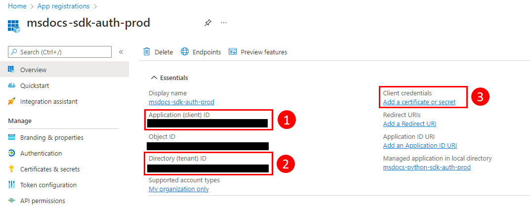Click the Token configuration bars icon
Viewport: 530px width, 207px height.
point(11,185)
